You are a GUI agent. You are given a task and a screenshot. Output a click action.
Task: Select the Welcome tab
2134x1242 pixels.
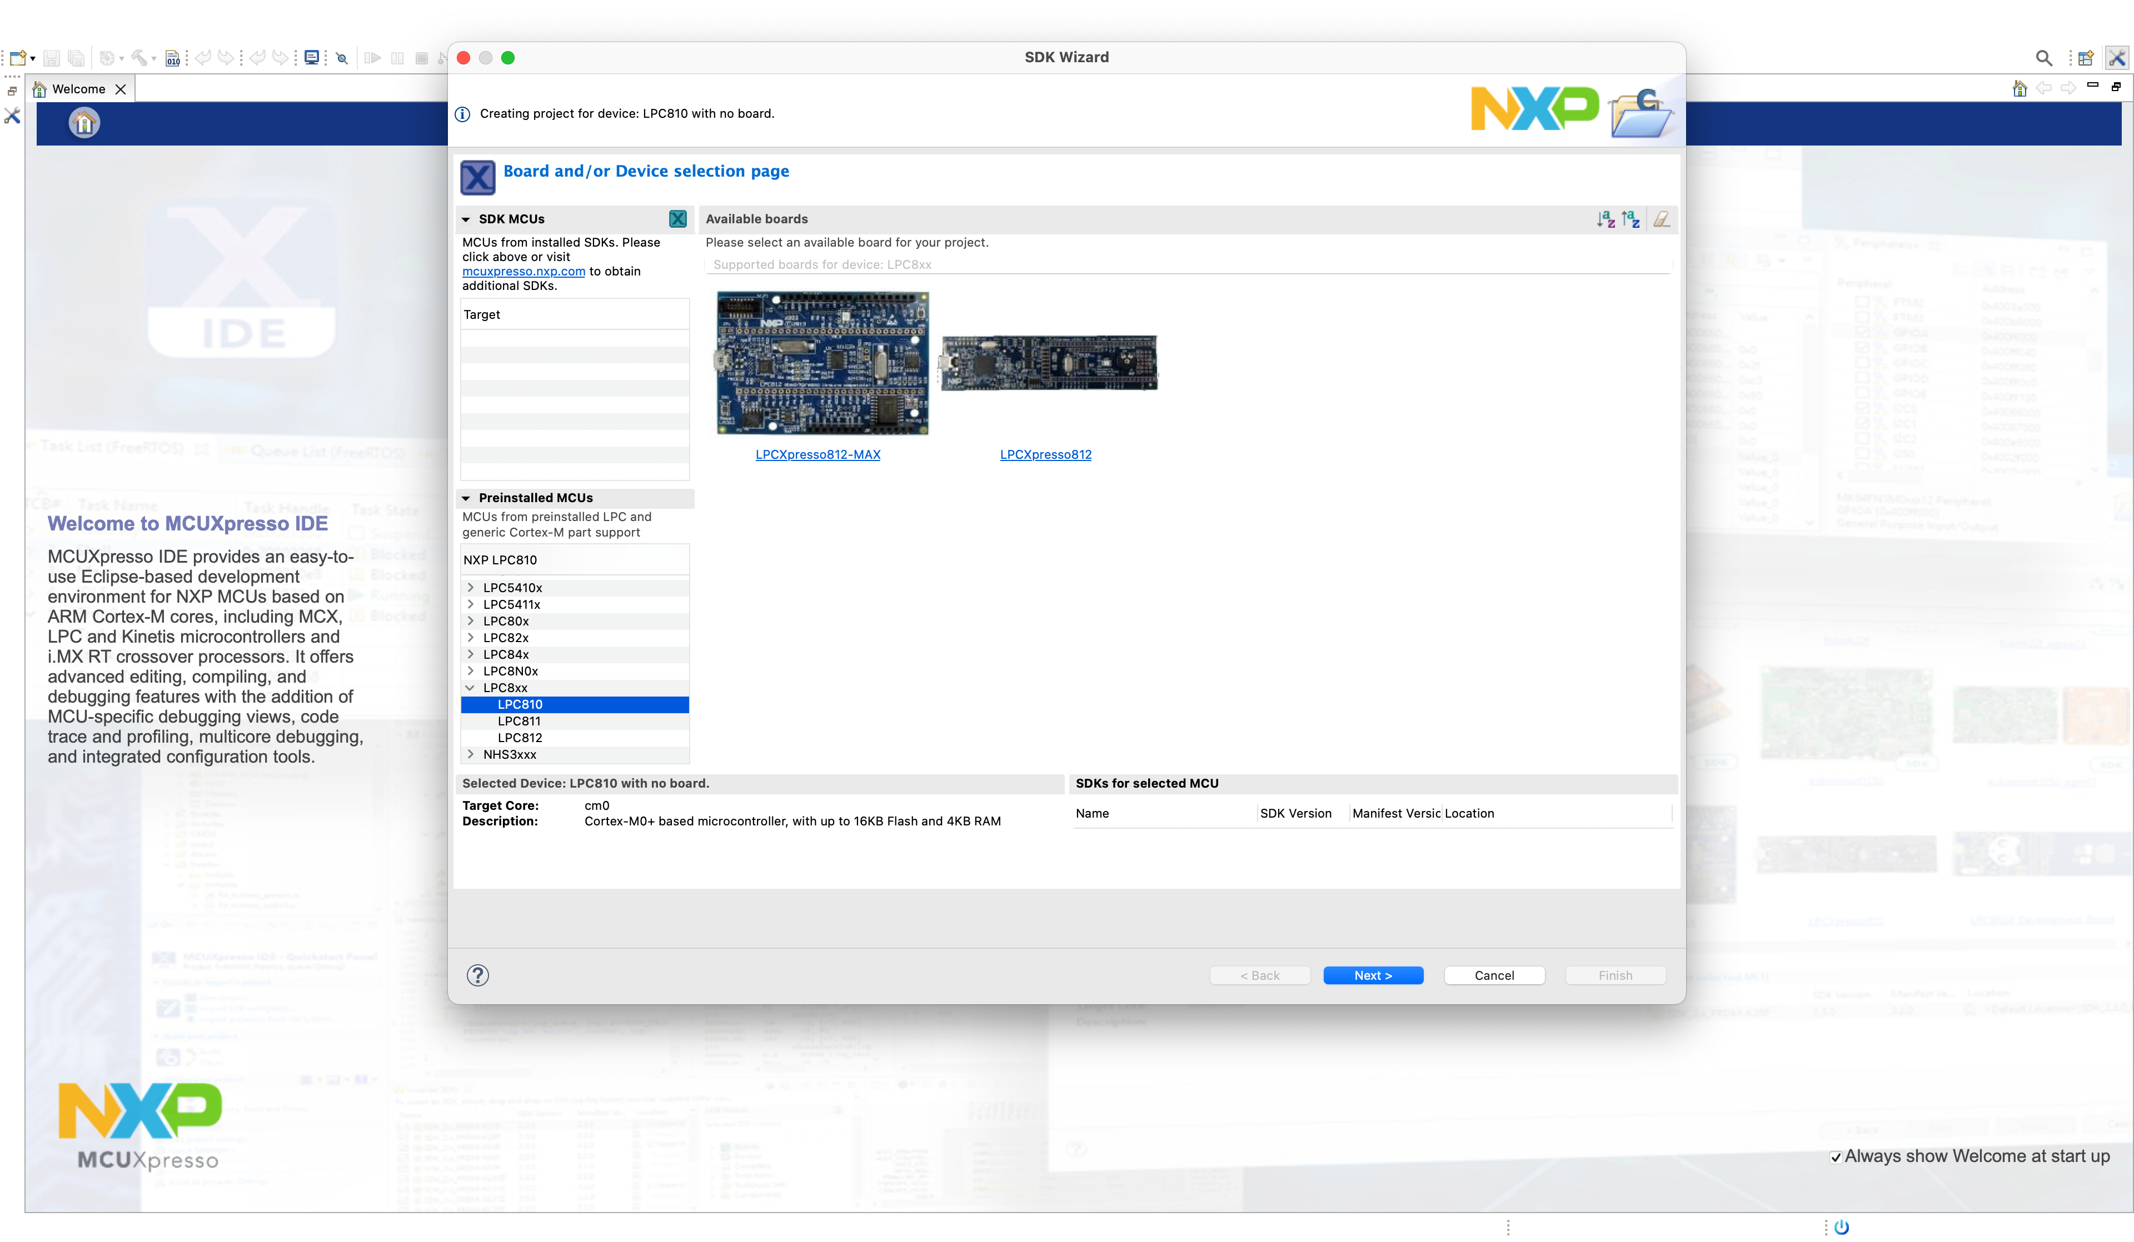pos(78,89)
